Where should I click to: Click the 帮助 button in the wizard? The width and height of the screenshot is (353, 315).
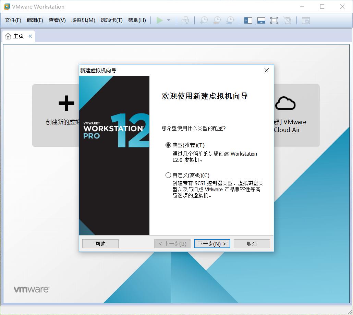coord(100,243)
